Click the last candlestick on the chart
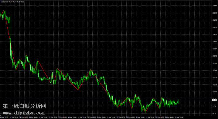 click(x=179, y=102)
